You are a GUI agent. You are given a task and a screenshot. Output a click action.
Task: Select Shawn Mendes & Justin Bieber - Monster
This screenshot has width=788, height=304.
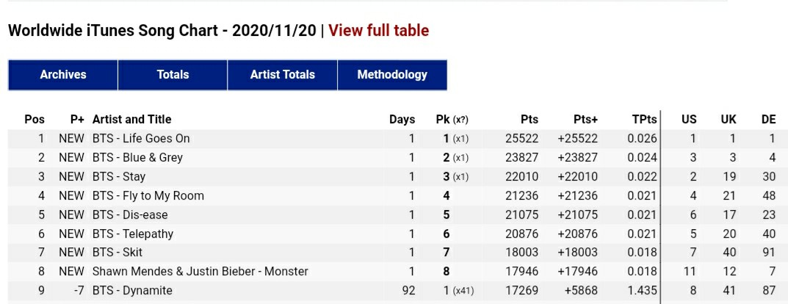200,272
